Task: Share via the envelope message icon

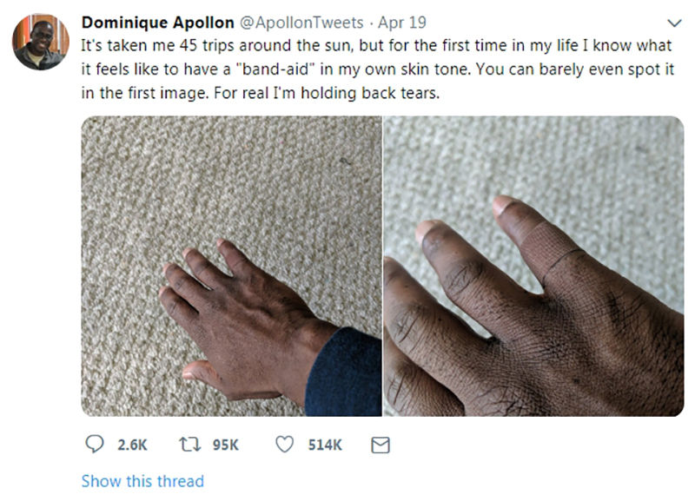Action: coord(380,445)
